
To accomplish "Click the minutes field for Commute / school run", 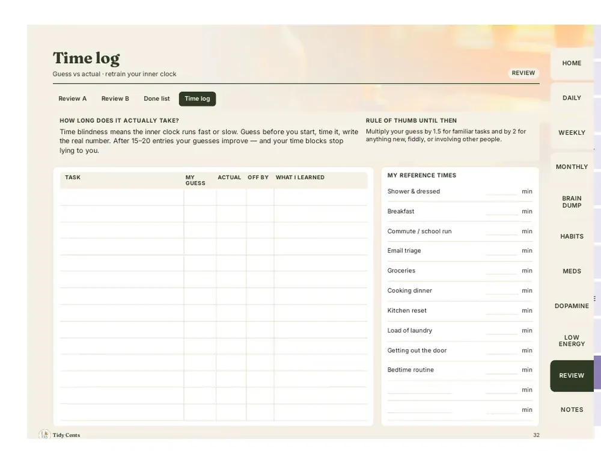I will (x=502, y=232).
